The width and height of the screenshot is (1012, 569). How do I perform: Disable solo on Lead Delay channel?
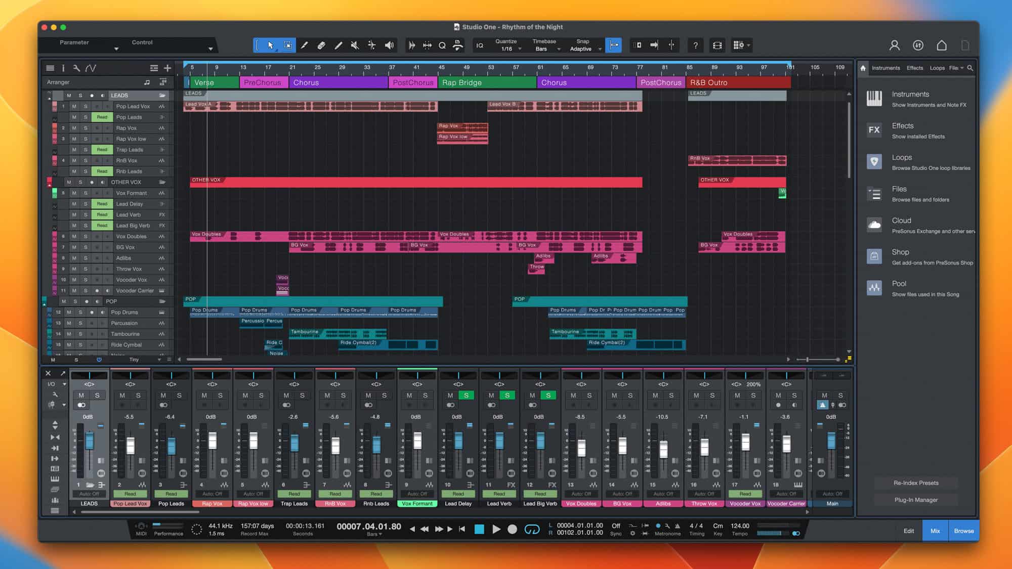tap(466, 396)
